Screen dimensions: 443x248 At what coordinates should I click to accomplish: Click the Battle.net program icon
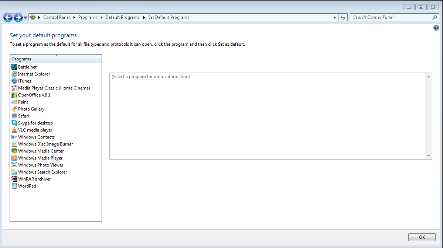14,67
